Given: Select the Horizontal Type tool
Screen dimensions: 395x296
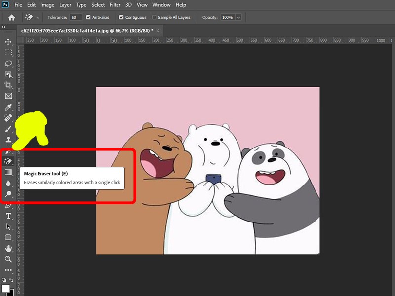Looking at the screenshot, I should [8, 216].
